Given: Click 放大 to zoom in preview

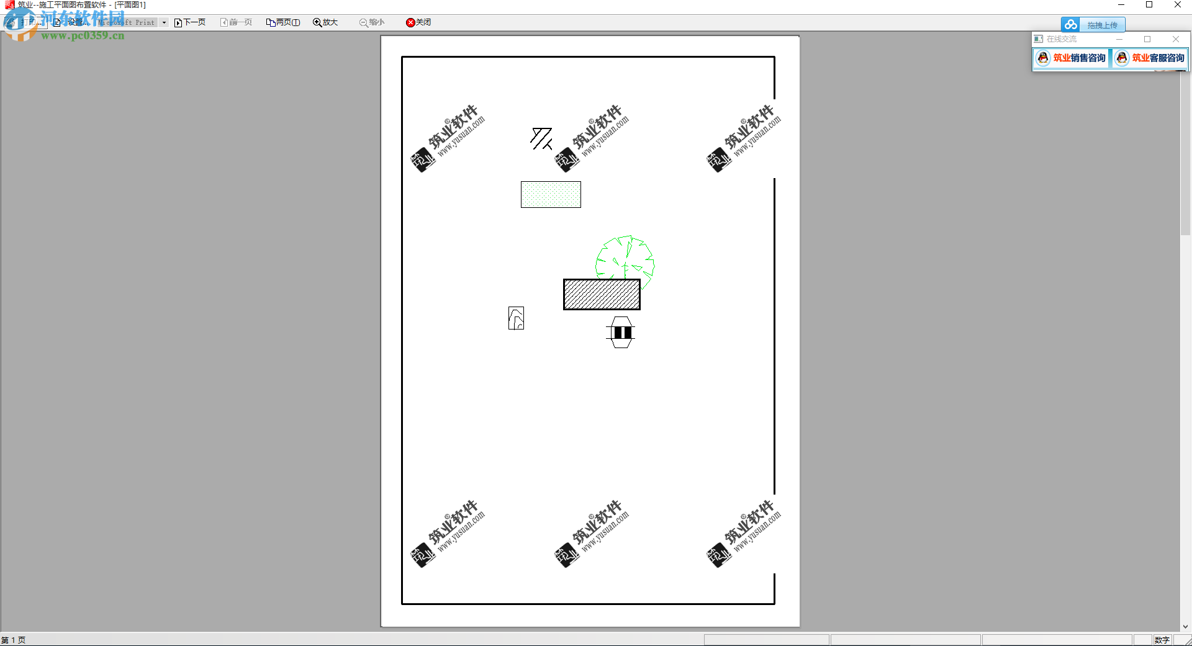Looking at the screenshot, I should coord(325,22).
